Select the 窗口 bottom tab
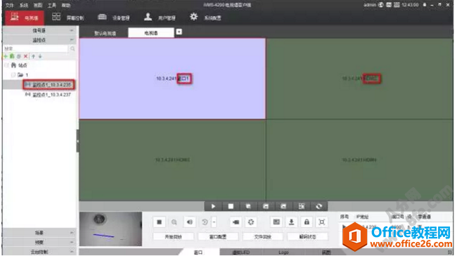457x256 pixels. (x=198, y=252)
